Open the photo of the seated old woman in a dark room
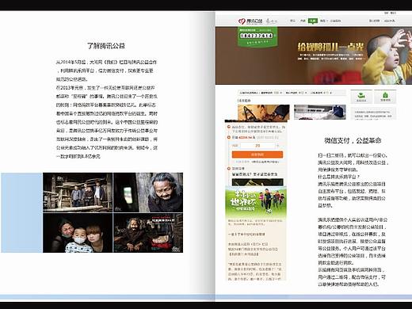Image resolution: width=412 pixels, height=309 pixels. click(148, 233)
